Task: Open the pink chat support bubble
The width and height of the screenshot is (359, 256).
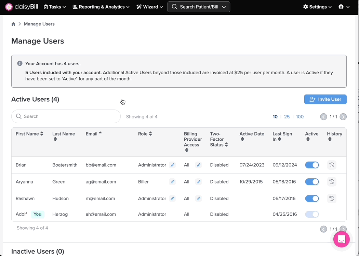Action: pos(341,239)
